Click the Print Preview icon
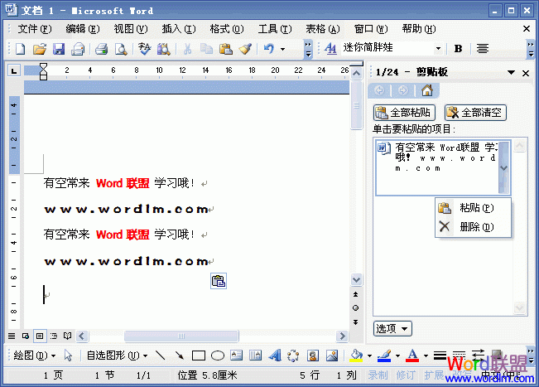Image resolution: width=539 pixels, height=387 pixels. point(121,49)
